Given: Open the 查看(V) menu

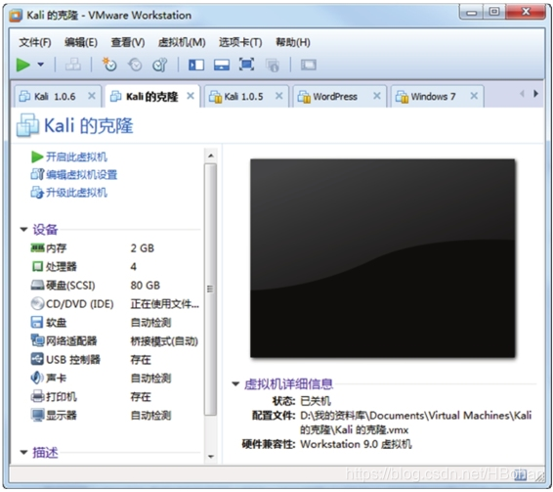Looking at the screenshot, I should [x=128, y=42].
